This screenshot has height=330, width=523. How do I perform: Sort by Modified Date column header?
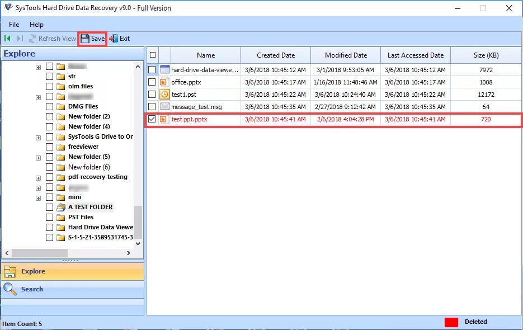(x=346, y=55)
